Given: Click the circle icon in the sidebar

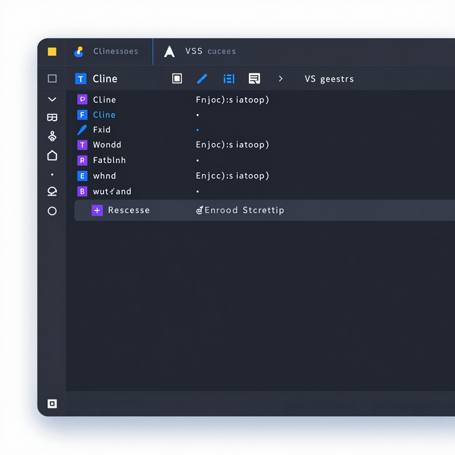Looking at the screenshot, I should coord(52,211).
